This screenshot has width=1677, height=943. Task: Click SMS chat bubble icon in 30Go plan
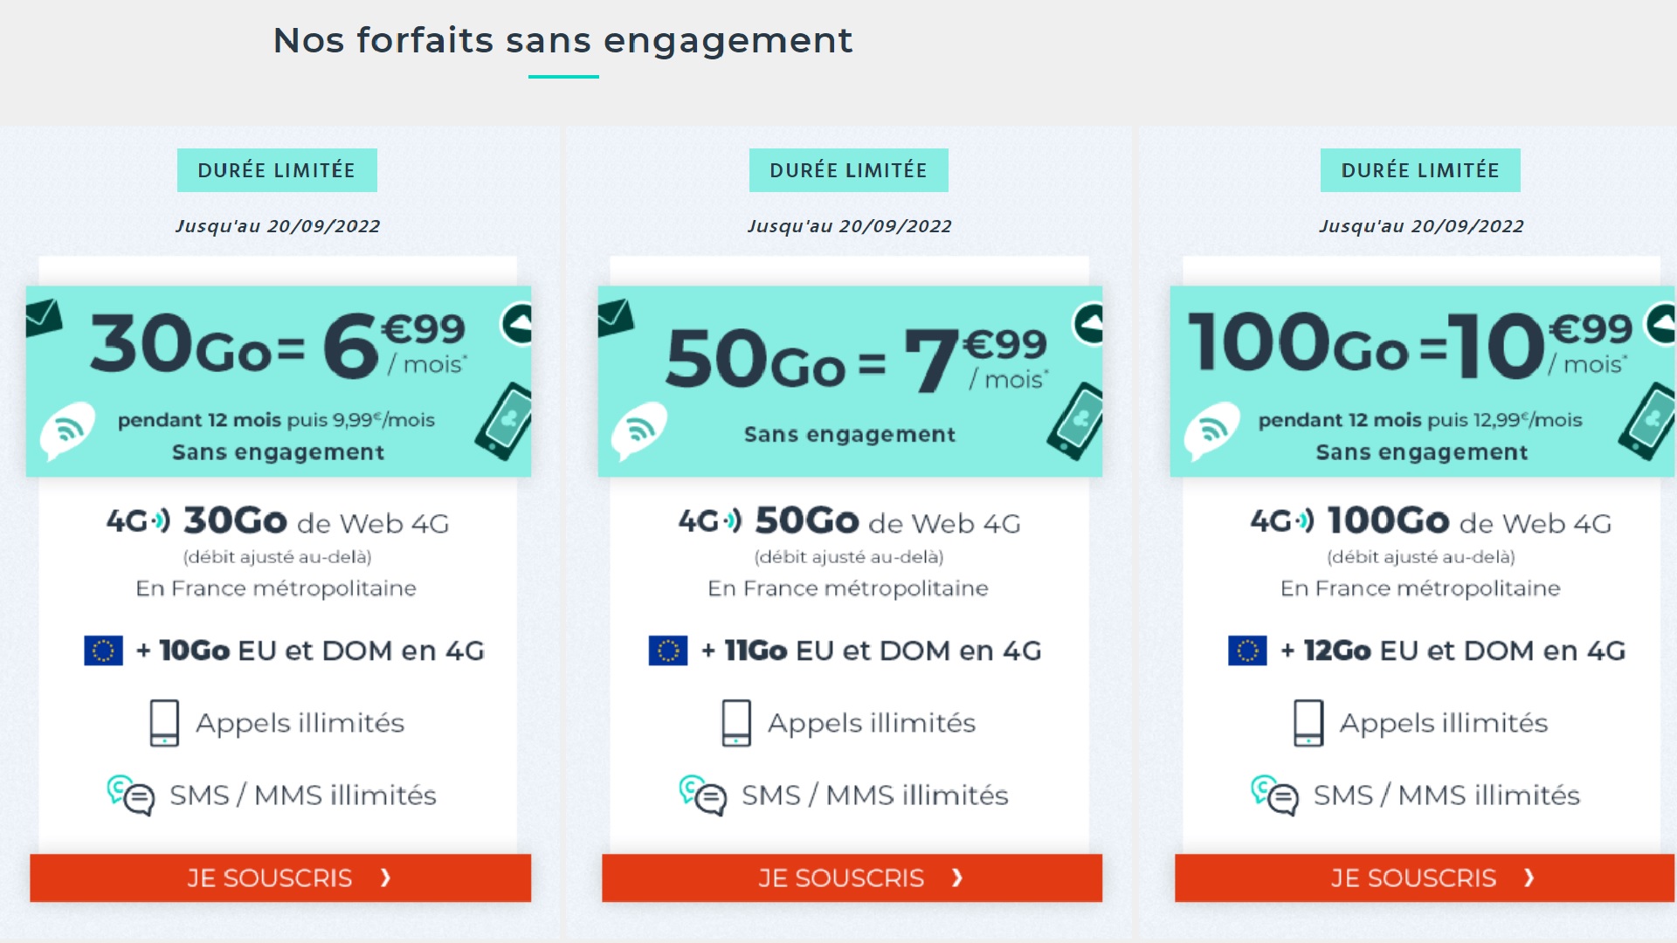click(x=130, y=795)
